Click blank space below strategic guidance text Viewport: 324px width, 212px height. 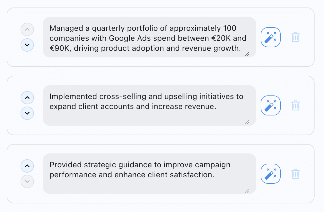pos(139,186)
